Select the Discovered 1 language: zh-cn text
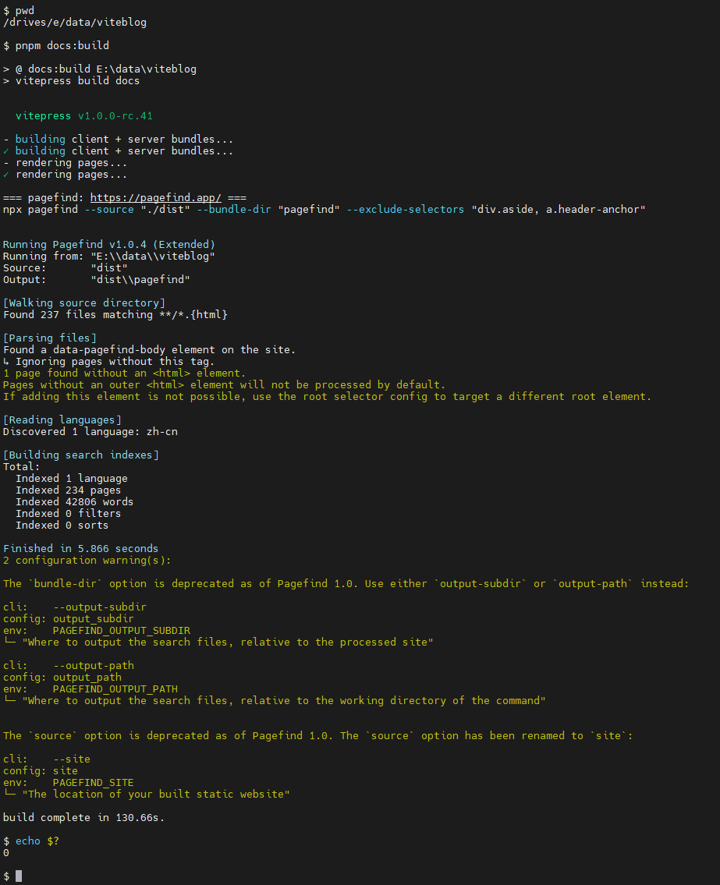 [90, 431]
